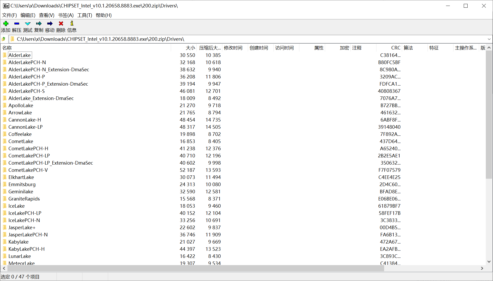The height and width of the screenshot is (281, 493).
Task: Expand the address bar path dropdown
Action: (489, 39)
